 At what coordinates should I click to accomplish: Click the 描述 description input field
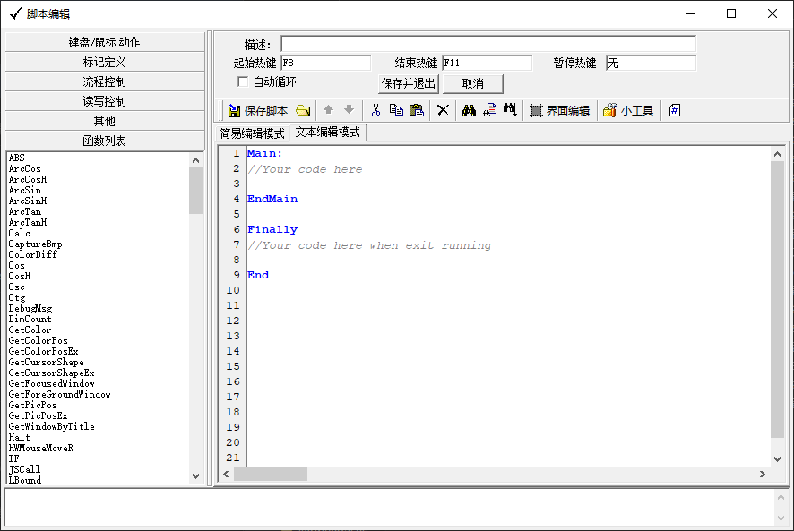coord(488,44)
